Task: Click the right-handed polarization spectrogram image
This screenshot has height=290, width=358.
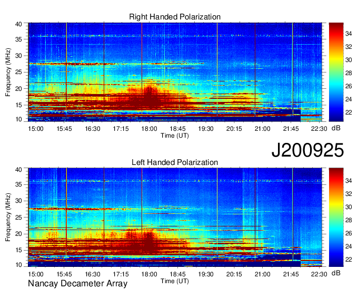Action: 175,72
